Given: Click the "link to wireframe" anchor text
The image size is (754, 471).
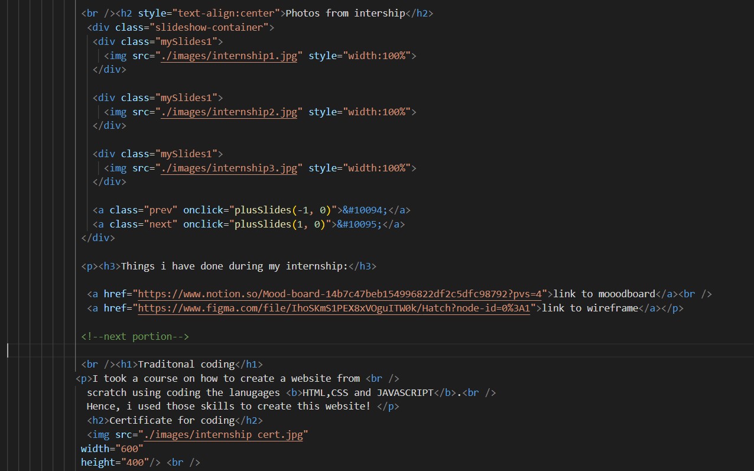Looking at the screenshot, I should (x=590, y=308).
